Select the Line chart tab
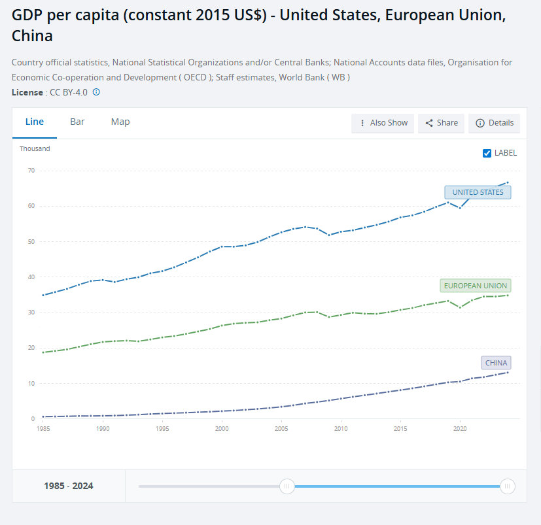Screen dimensions: 541x525 pos(35,122)
